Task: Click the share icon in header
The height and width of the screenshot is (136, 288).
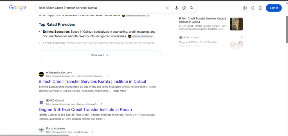Action: click(252, 8)
